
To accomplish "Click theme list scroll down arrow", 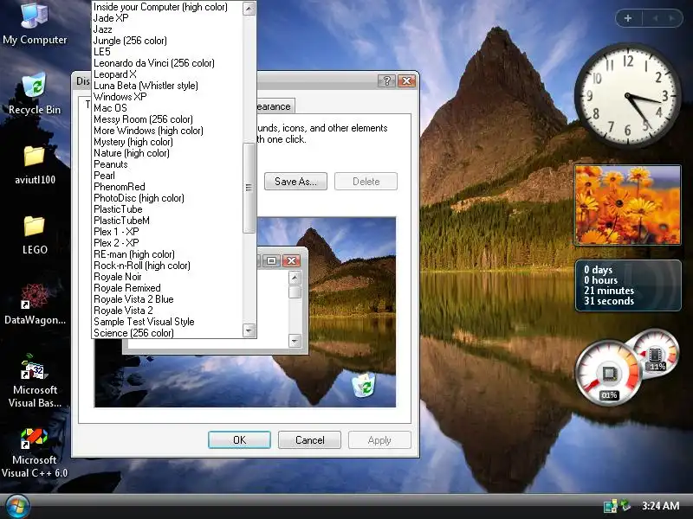I will pyautogui.click(x=249, y=330).
